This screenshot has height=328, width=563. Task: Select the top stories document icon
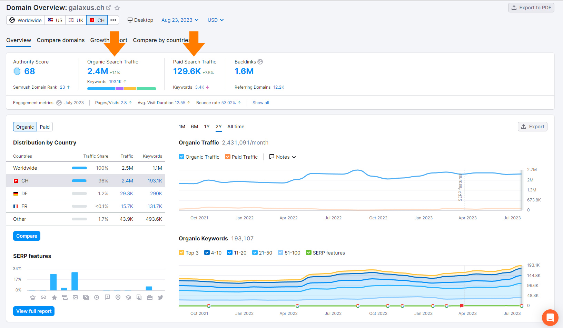point(139,297)
